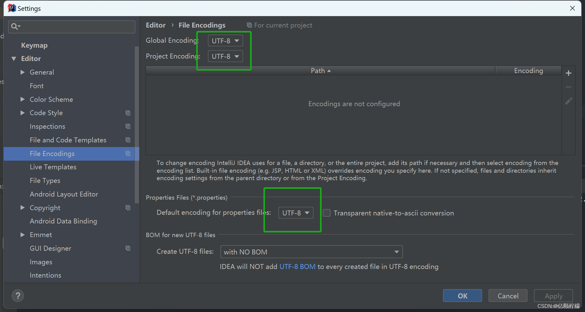Click the search magnifier icon
Screen dimensions: 585x312
point(15,27)
